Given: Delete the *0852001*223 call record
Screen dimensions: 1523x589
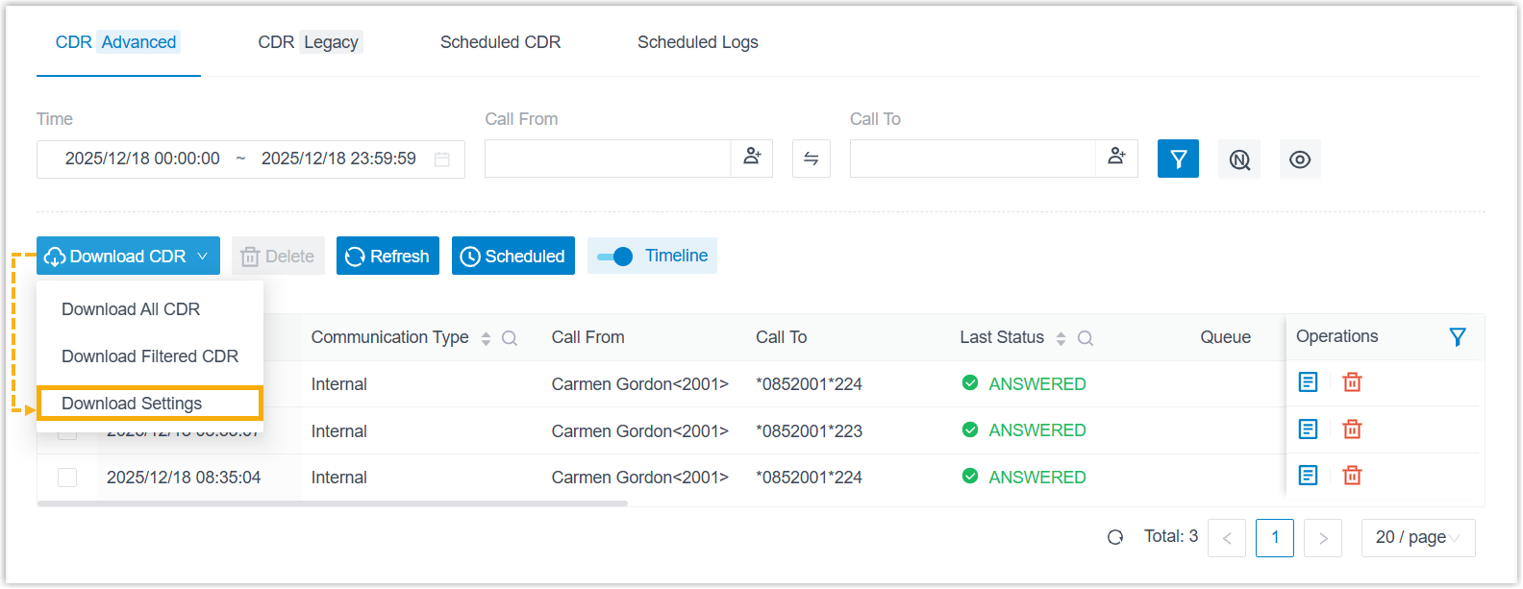Looking at the screenshot, I should click(x=1352, y=429).
